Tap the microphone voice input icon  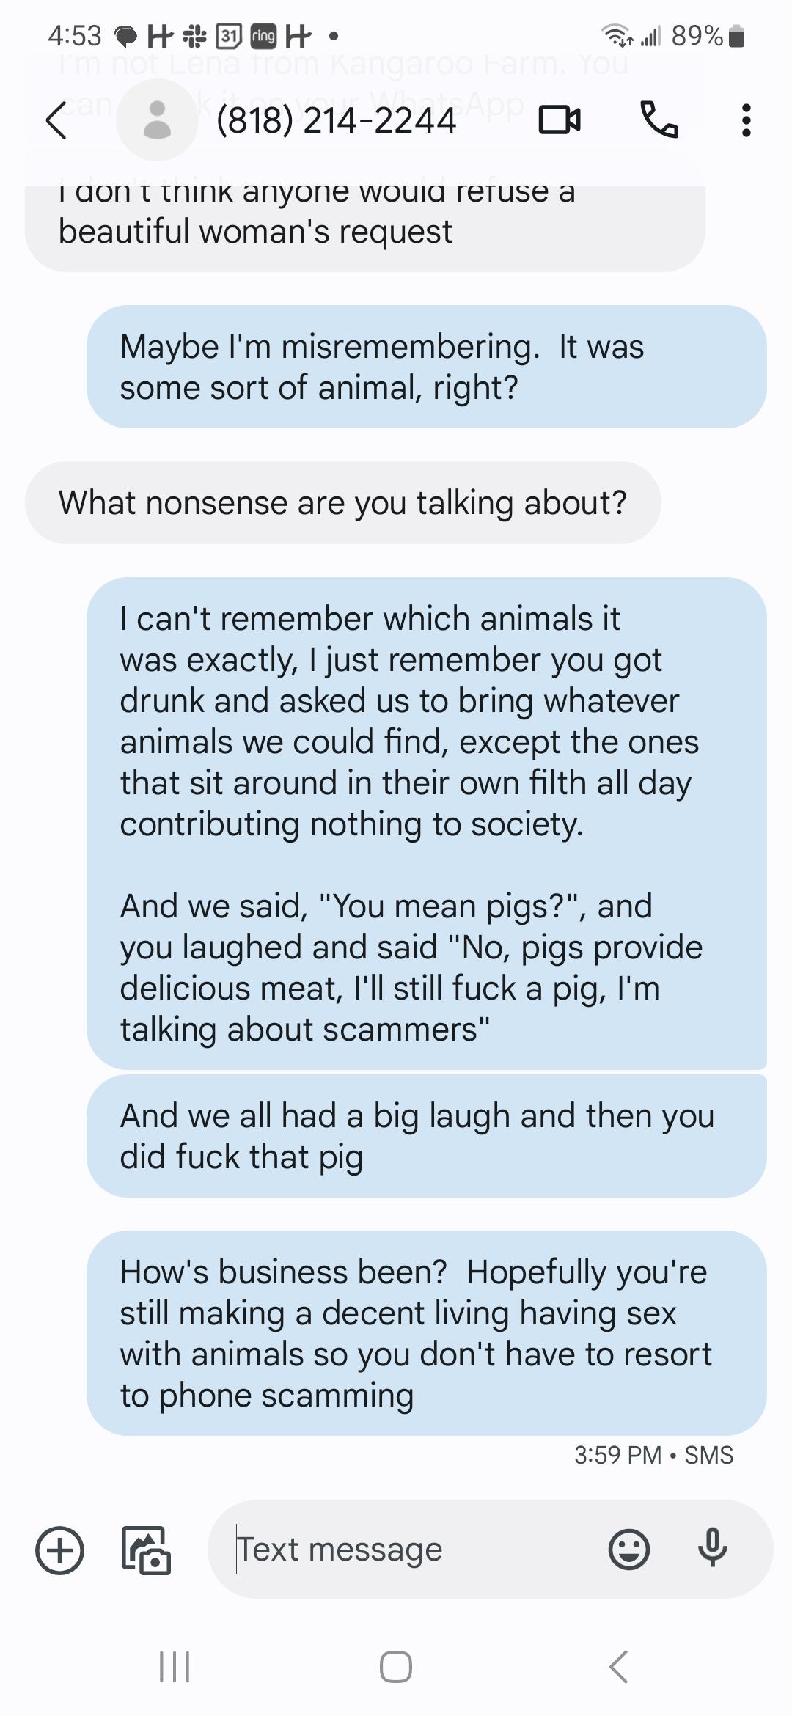point(712,1550)
